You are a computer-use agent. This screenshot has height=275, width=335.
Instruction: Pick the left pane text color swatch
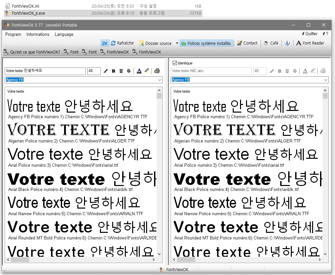click(x=139, y=71)
